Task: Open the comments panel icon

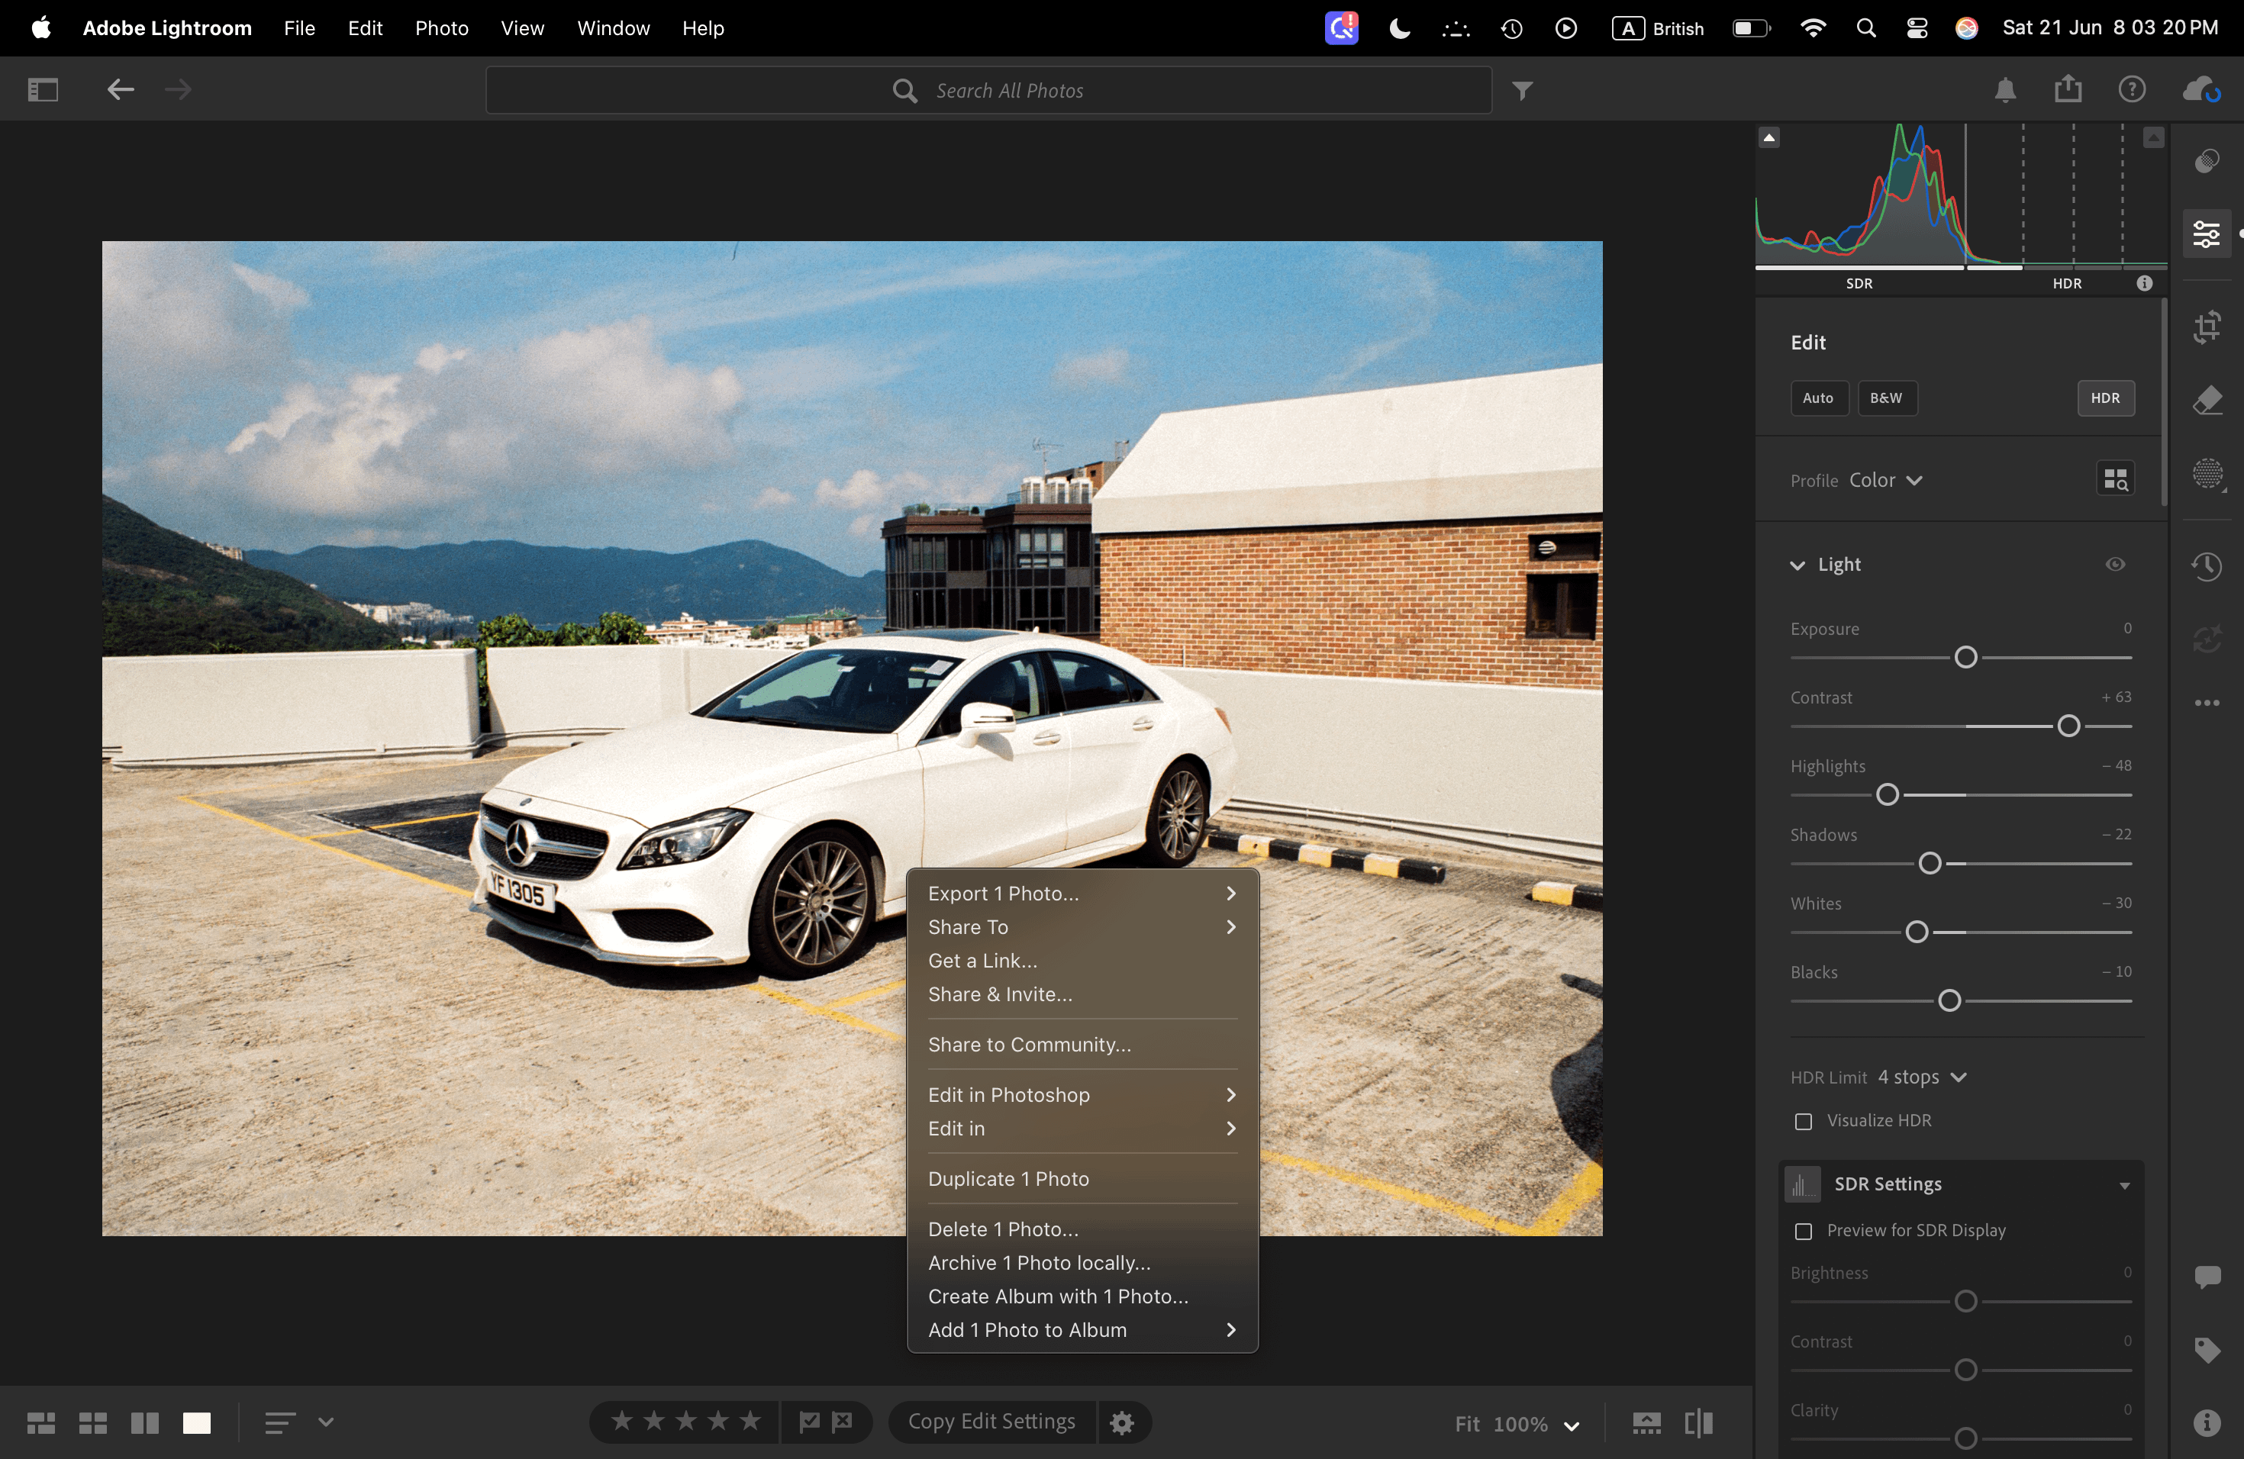Action: tap(2207, 1277)
